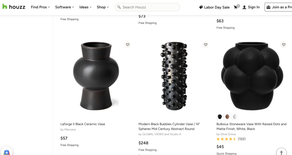Screen dimensions: 292x155
Task: Expand the Find Pros menu
Action: coord(40,7)
